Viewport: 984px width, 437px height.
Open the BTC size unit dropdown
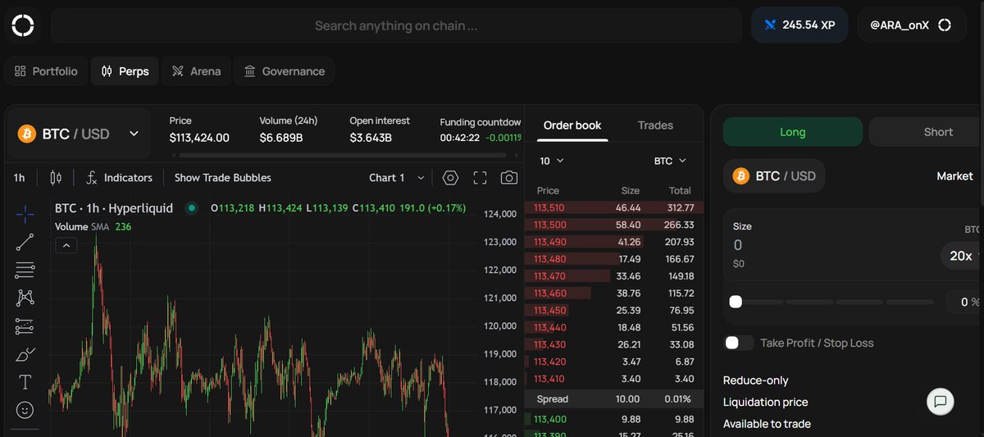pos(670,161)
